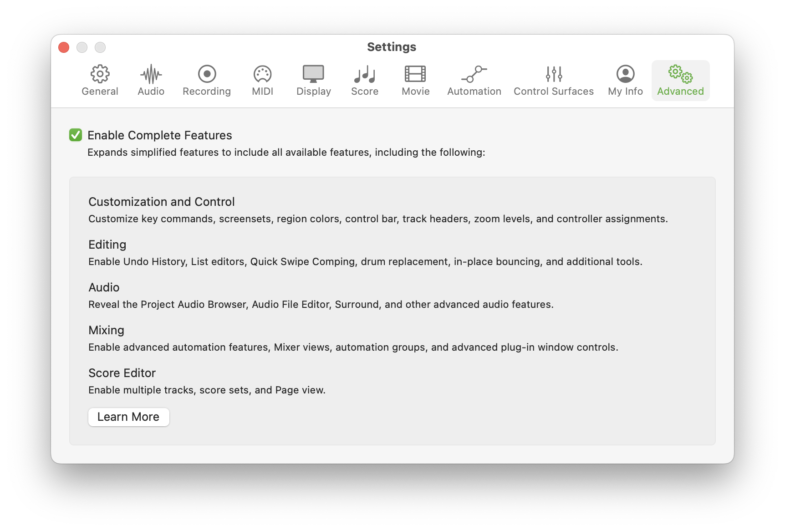This screenshot has width=785, height=531.
Task: Click the Learn More button
Action: [128, 417]
